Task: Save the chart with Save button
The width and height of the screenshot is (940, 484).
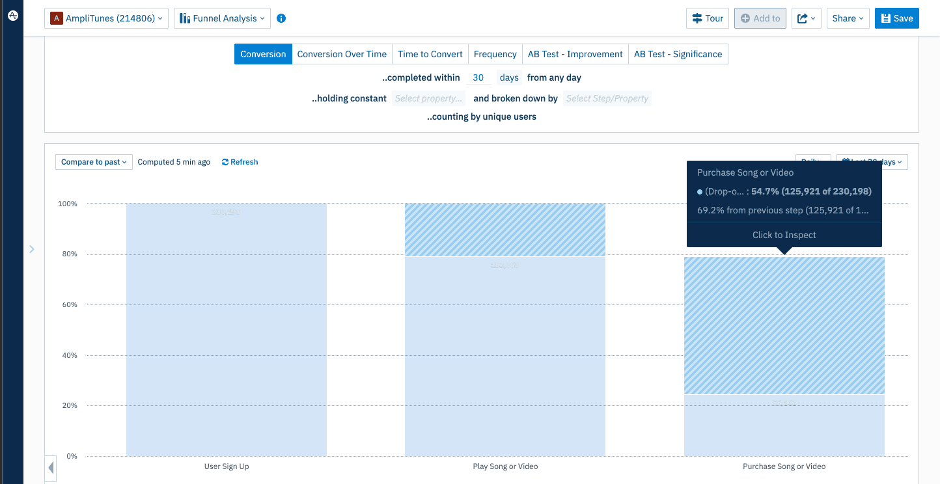Action: [x=896, y=18]
